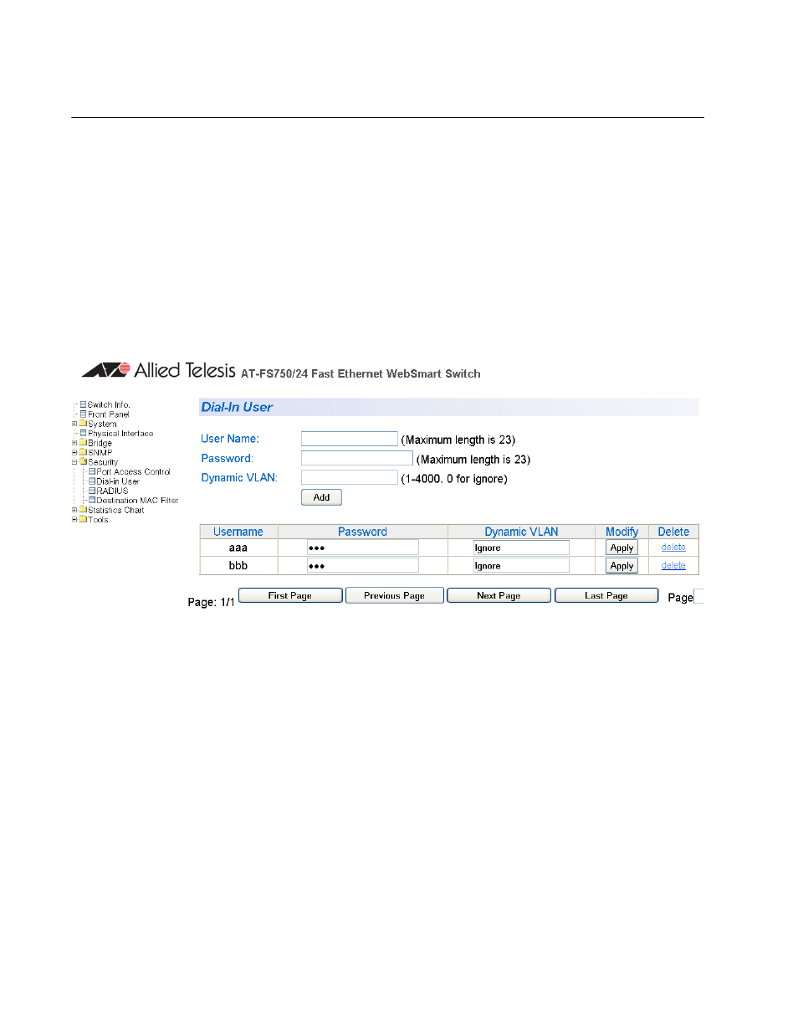Focus the Page number input box

click(699, 596)
